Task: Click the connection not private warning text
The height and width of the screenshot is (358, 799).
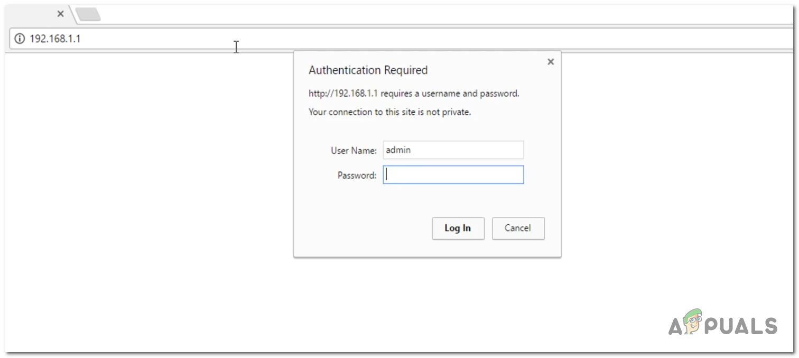Action: tap(389, 112)
